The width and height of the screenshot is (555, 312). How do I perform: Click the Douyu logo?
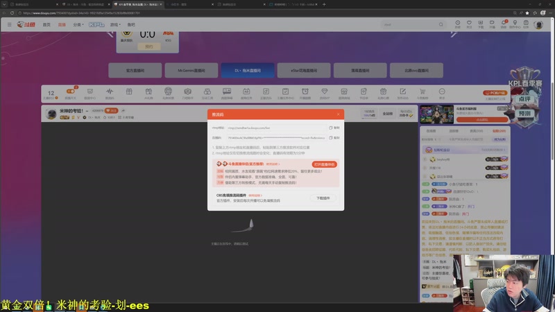tap(26, 24)
